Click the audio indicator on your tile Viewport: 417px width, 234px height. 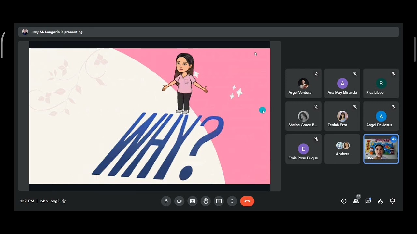click(394, 139)
